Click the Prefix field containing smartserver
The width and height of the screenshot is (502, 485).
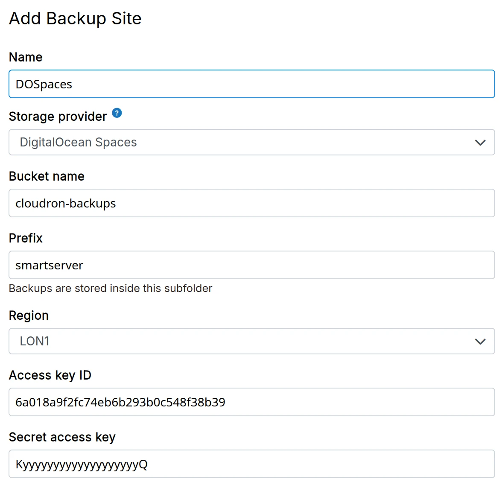point(251,266)
